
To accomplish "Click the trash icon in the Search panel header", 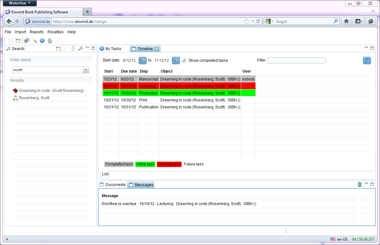I will [x=73, y=48].
